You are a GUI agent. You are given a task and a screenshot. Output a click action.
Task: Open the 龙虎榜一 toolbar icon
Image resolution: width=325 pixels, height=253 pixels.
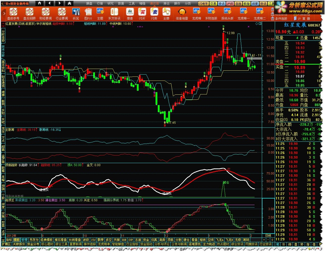tap(243, 14)
